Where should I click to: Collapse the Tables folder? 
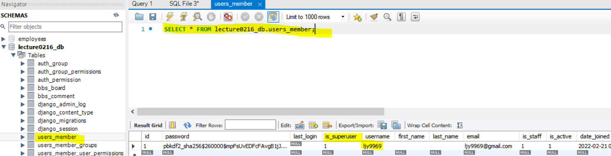[13, 55]
